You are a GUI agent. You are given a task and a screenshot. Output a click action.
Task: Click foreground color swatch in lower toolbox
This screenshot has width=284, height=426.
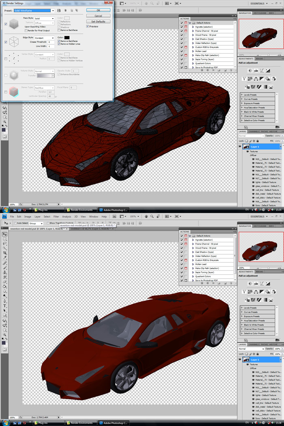pyautogui.click(x=4, y=343)
